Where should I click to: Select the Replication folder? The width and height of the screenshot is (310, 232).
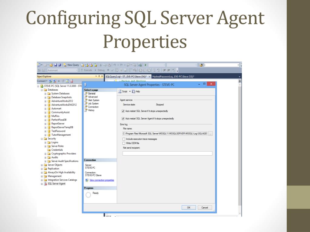click(53, 169)
